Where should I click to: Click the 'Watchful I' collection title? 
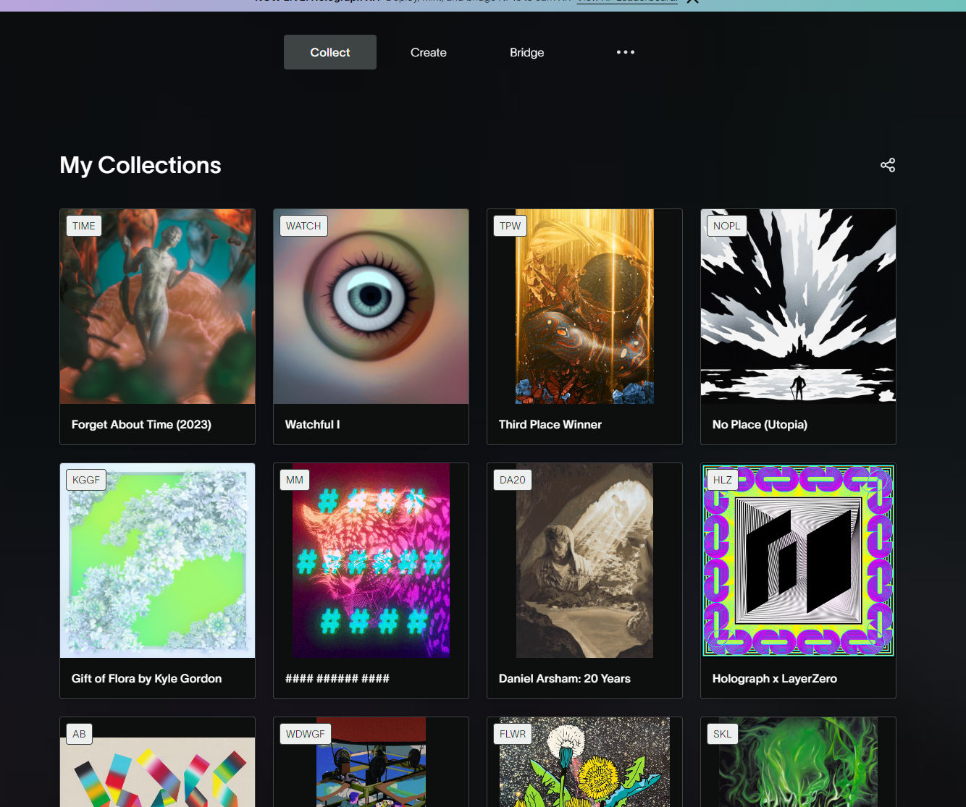point(312,425)
